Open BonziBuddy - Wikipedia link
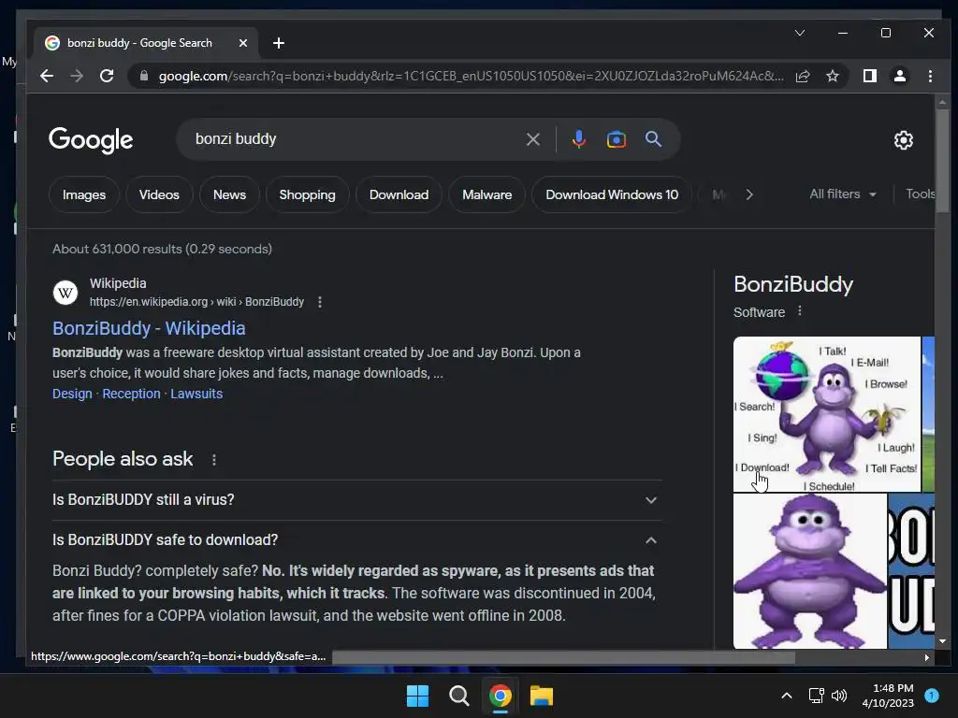Viewport: 958px width, 718px height. (149, 328)
